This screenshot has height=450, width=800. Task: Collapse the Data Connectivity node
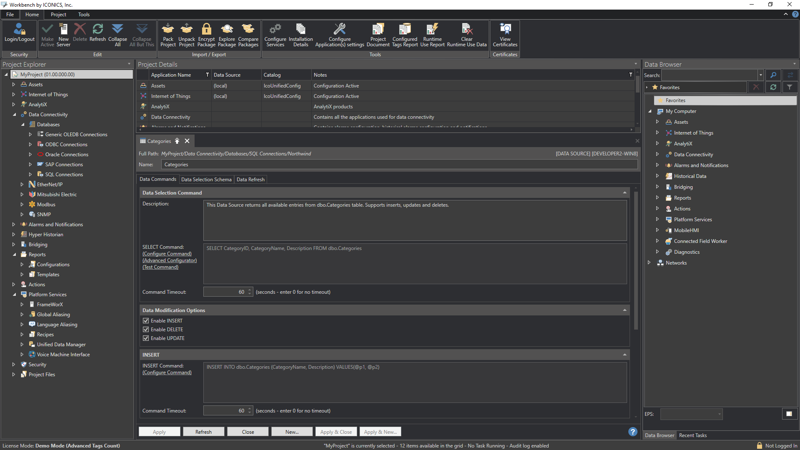coord(14,114)
